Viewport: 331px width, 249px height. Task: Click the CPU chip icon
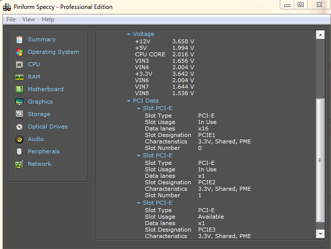(19, 64)
